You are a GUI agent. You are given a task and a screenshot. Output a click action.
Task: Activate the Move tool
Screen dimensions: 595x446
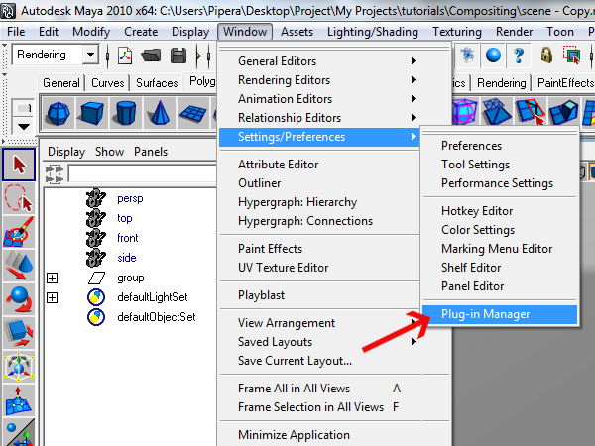pyautogui.click(x=19, y=266)
